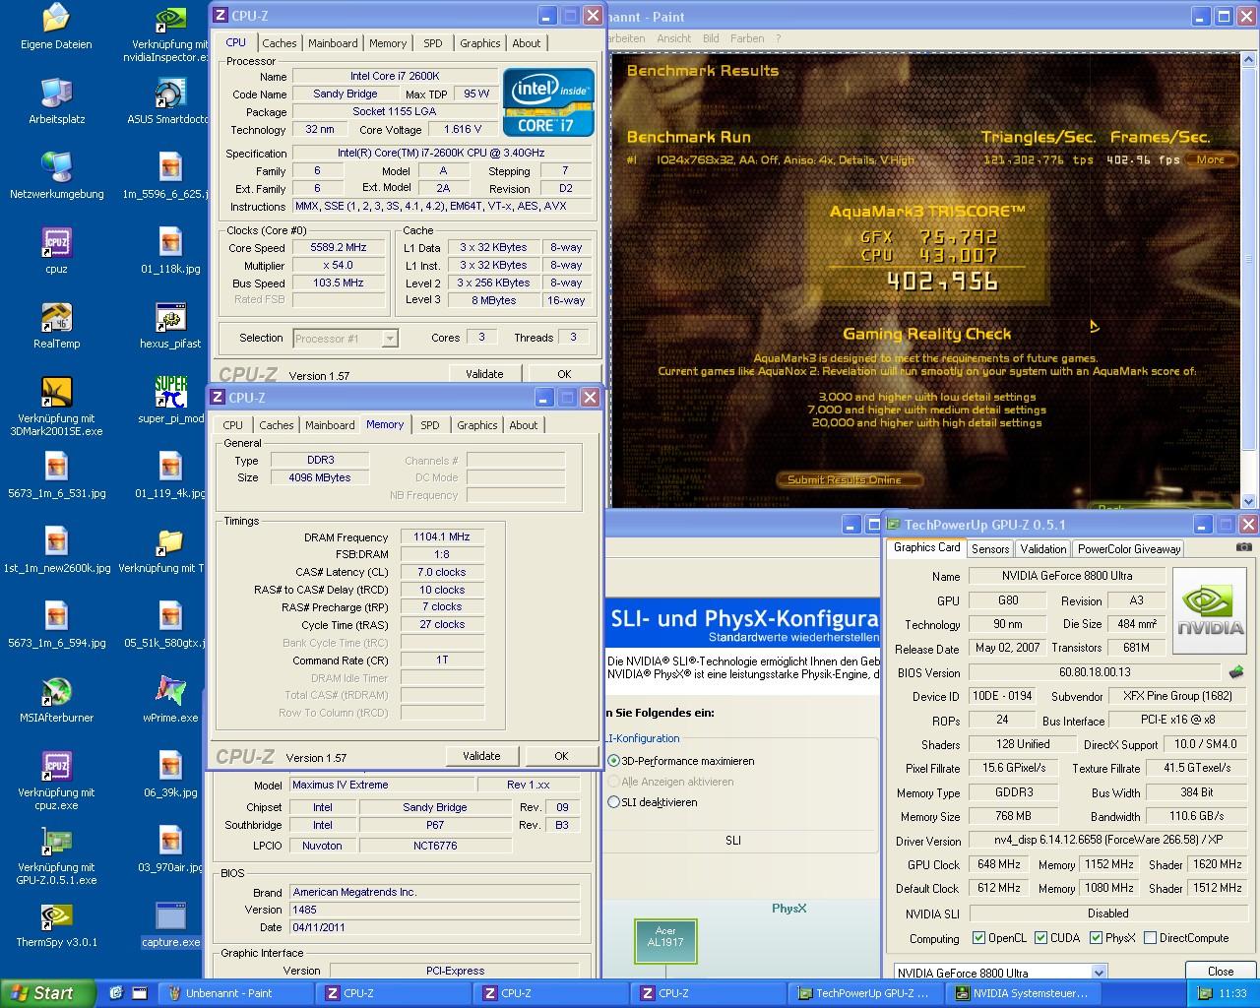Click Validate in the CPU-Z memory timings window
Screen dimensions: 1260x1008
(481, 756)
